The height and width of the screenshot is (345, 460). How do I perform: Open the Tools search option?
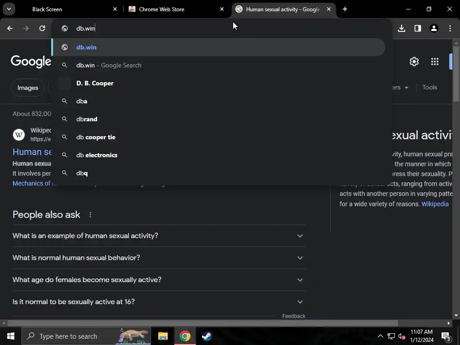click(x=429, y=87)
